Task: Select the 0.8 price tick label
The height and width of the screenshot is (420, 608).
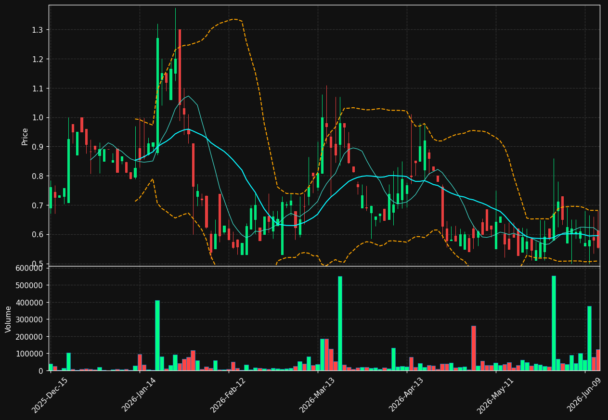Action: [38, 177]
